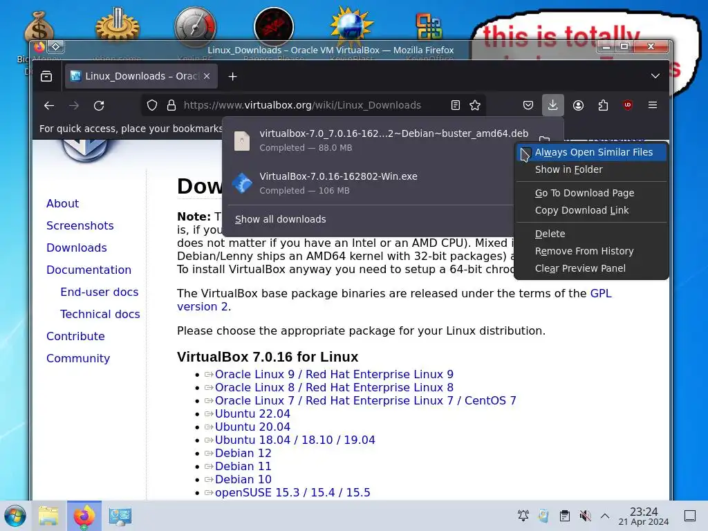Open Firefox View recent browsing icon
The height and width of the screenshot is (531, 708).
(46, 76)
